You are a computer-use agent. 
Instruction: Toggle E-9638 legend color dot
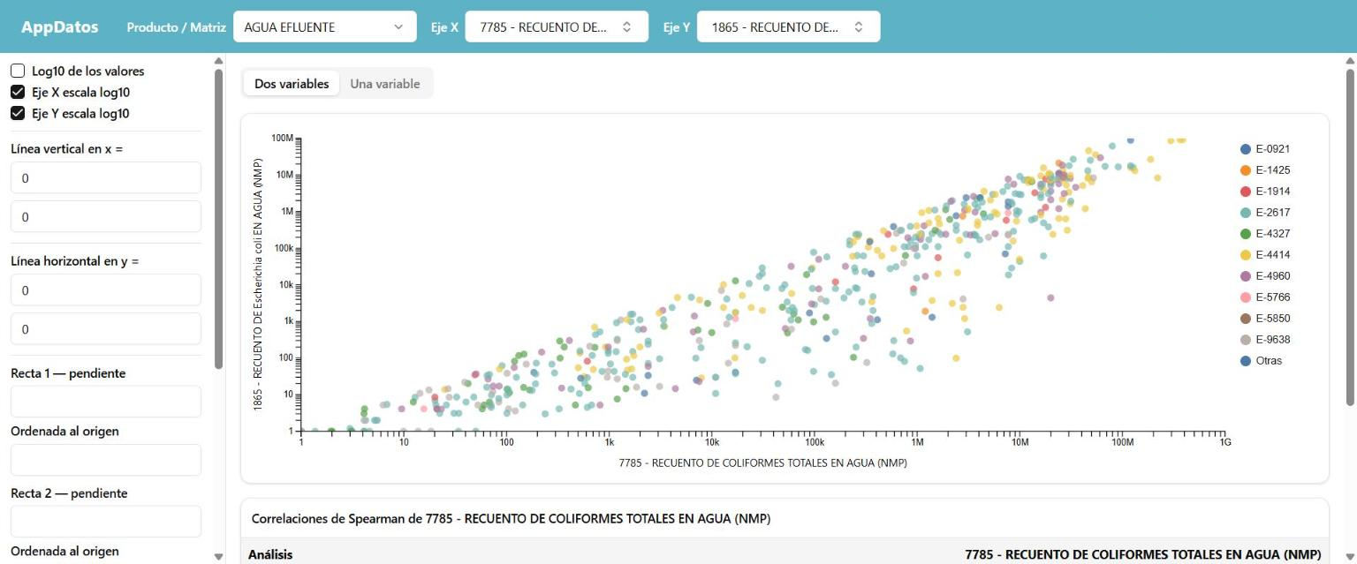(1246, 340)
